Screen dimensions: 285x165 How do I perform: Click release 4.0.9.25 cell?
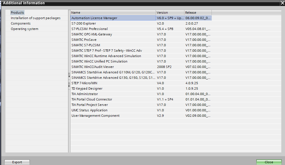[198, 83]
